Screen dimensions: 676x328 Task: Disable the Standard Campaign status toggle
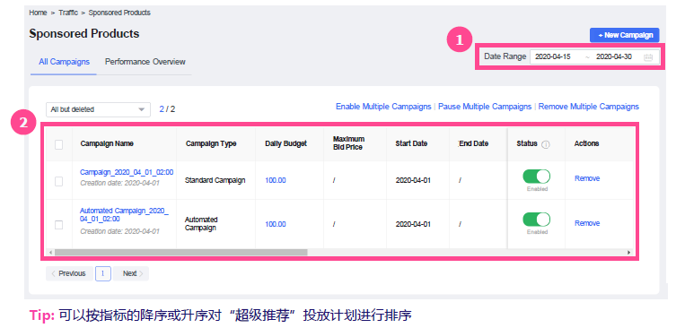[536, 177]
